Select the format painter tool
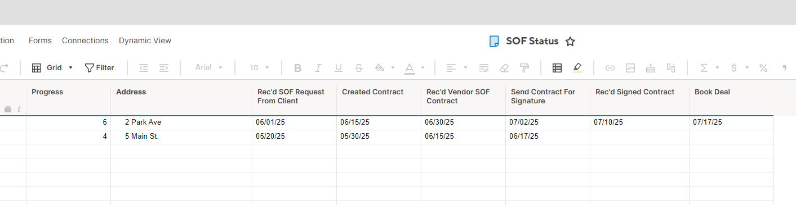The height and width of the screenshot is (205, 796). [524, 68]
